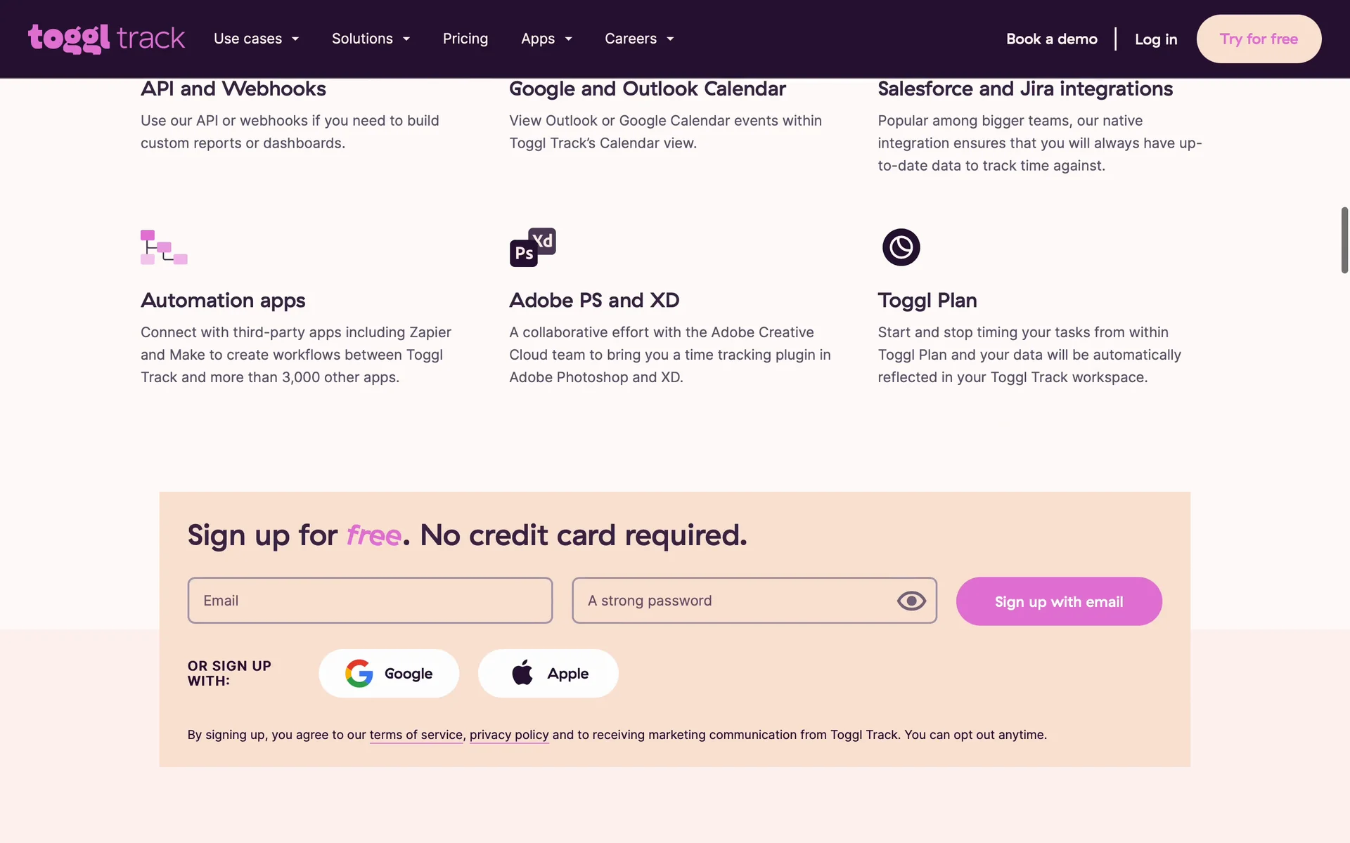Click Sign up with email button
1350x843 pixels.
tap(1058, 601)
